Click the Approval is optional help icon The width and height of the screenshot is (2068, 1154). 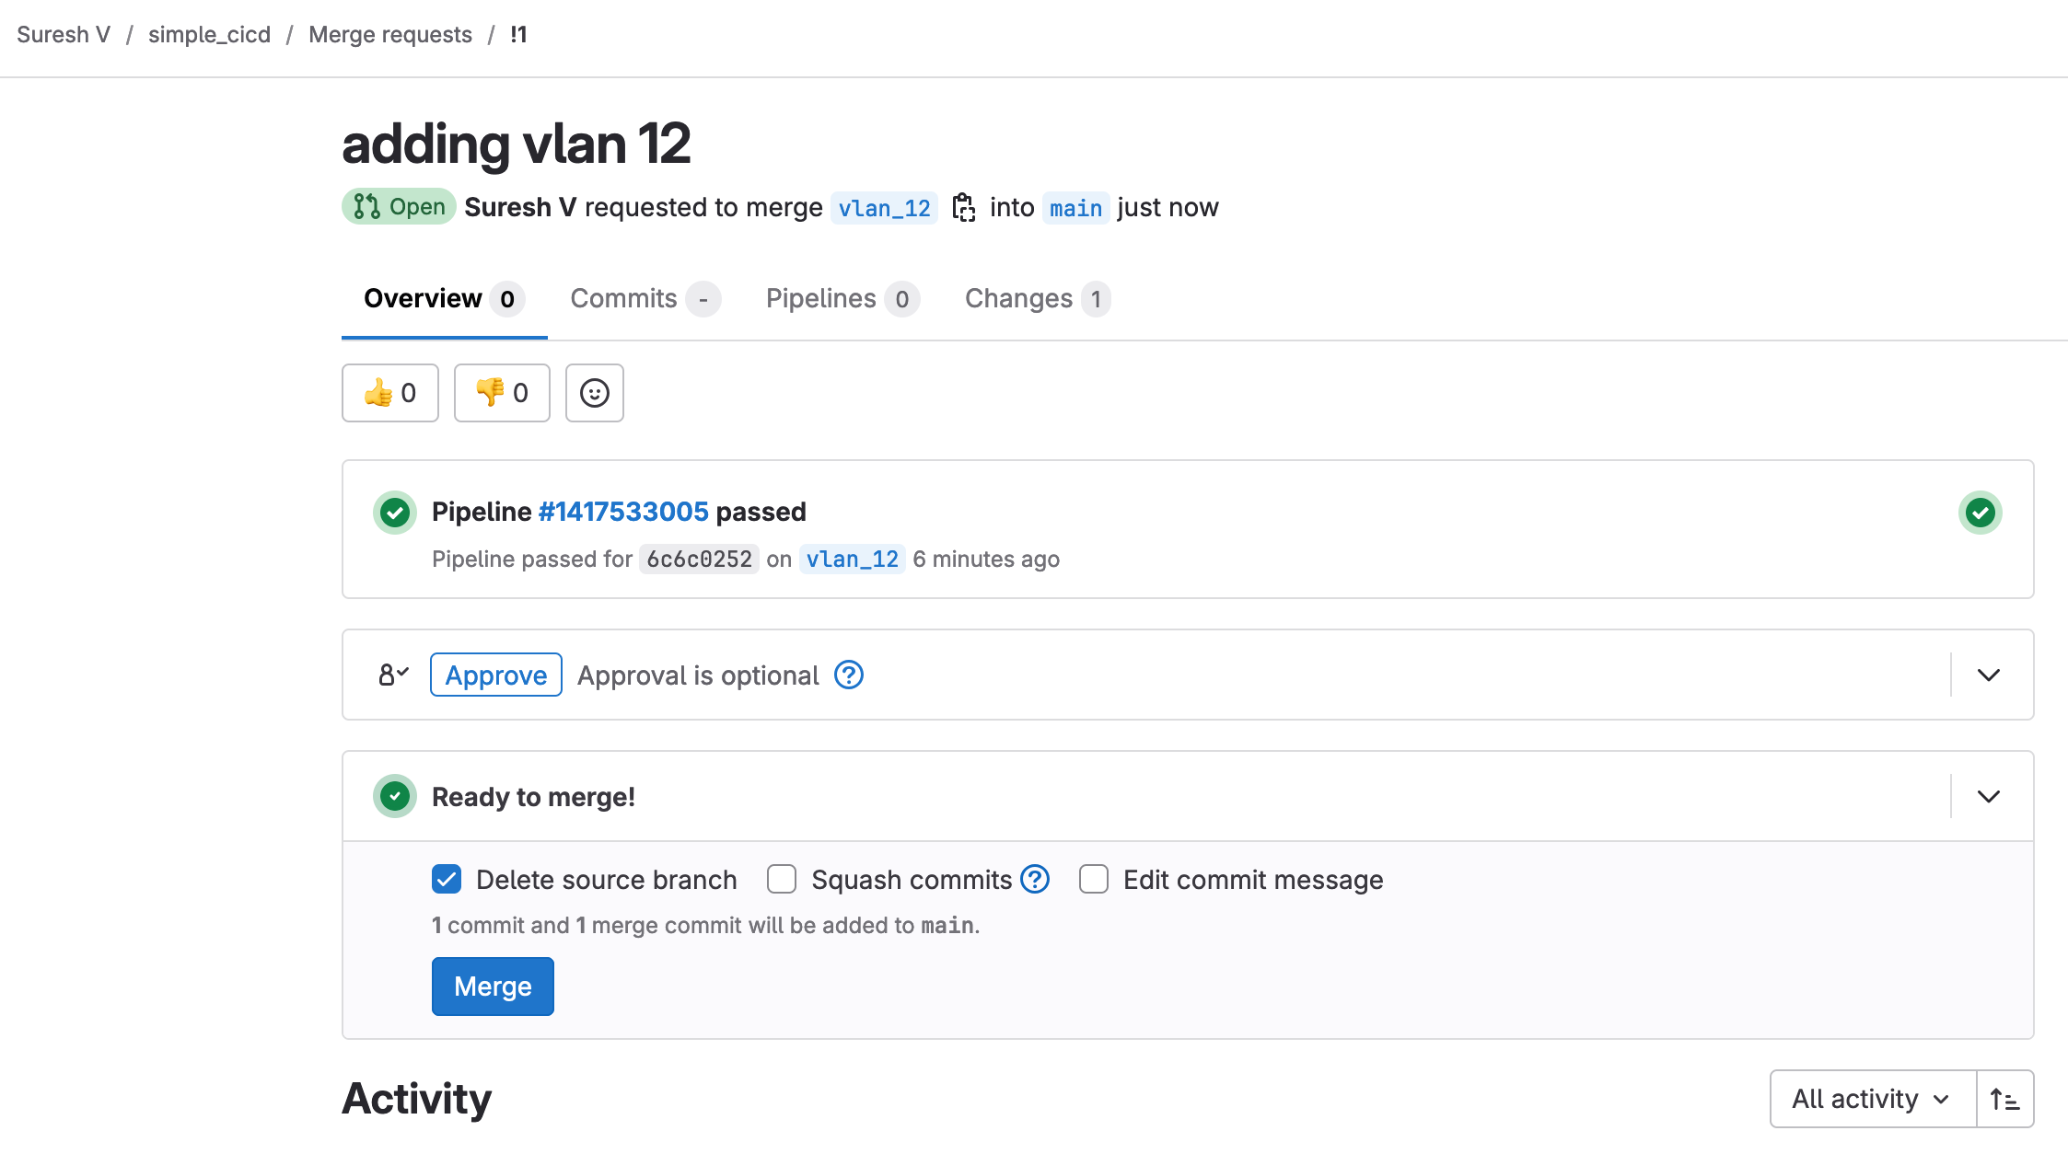[848, 675]
